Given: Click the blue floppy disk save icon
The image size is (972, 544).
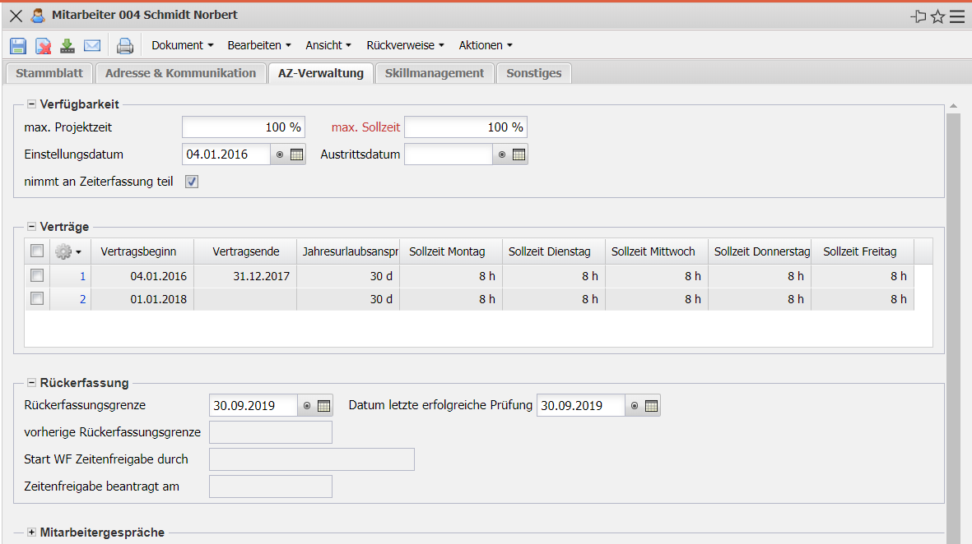Looking at the screenshot, I should point(18,46).
